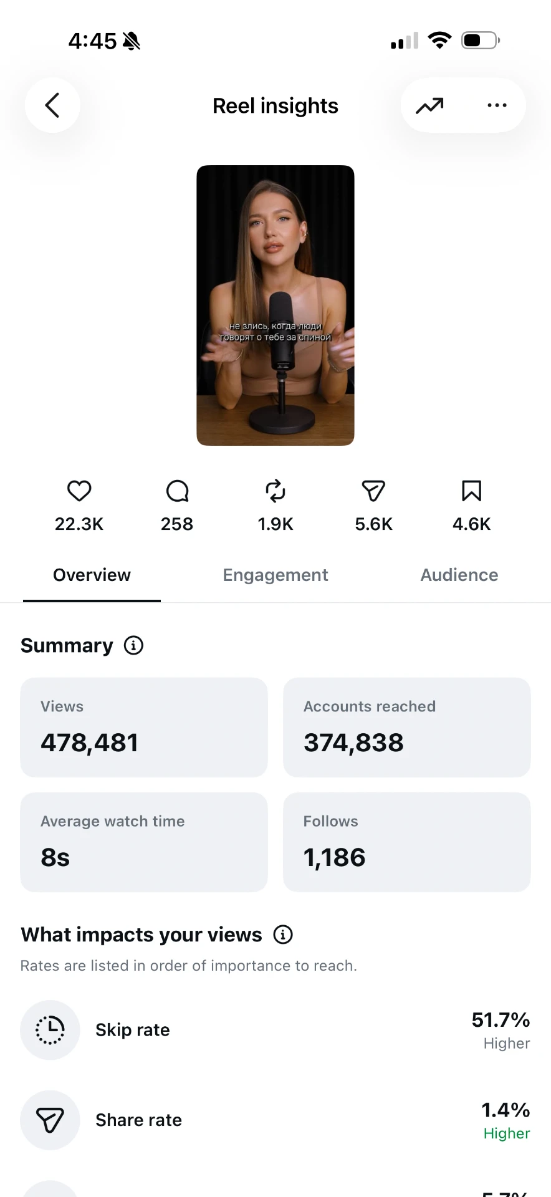551x1197 pixels.
Task: Select the Accounts reached card
Action: [407, 728]
